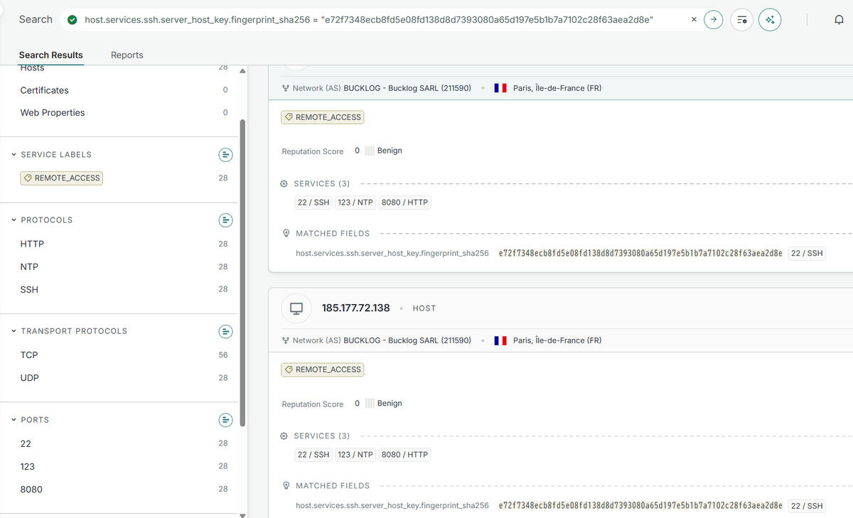Filter results by SSH protocol
This screenshot has height=518, width=853.
tap(29, 289)
